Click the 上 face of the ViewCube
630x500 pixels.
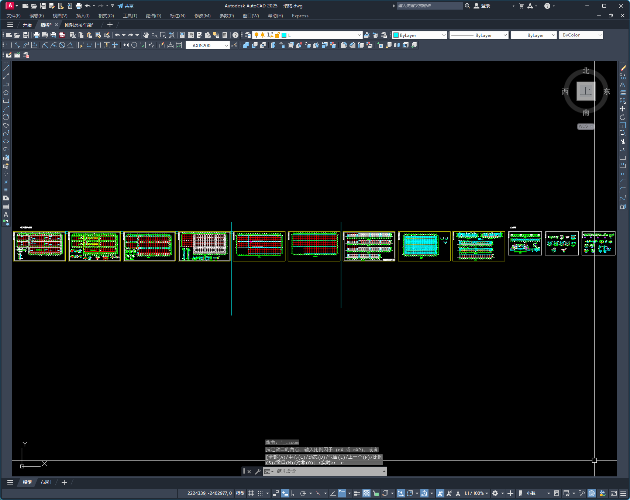586,91
